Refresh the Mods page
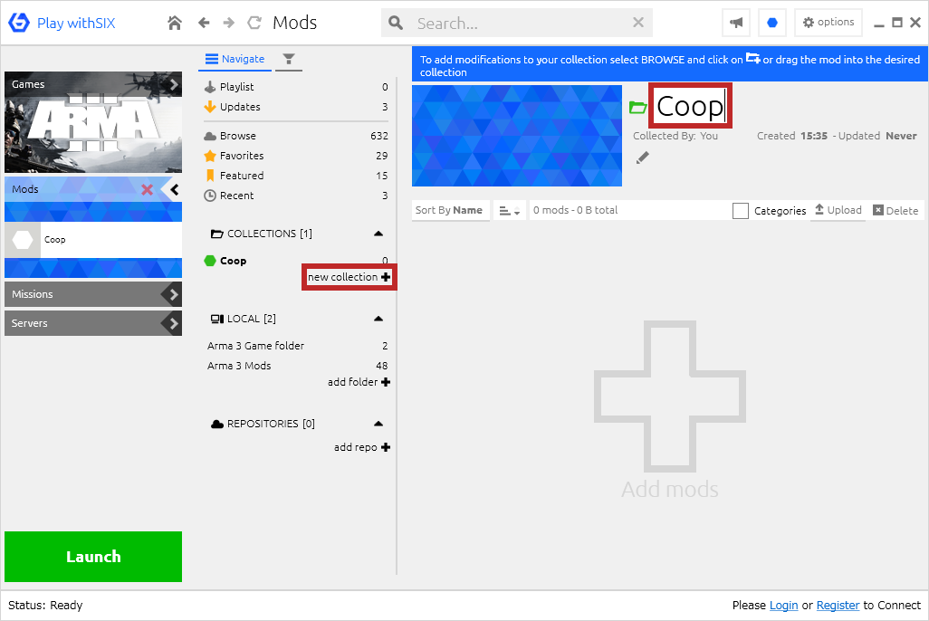This screenshot has height=621, width=929. click(254, 24)
